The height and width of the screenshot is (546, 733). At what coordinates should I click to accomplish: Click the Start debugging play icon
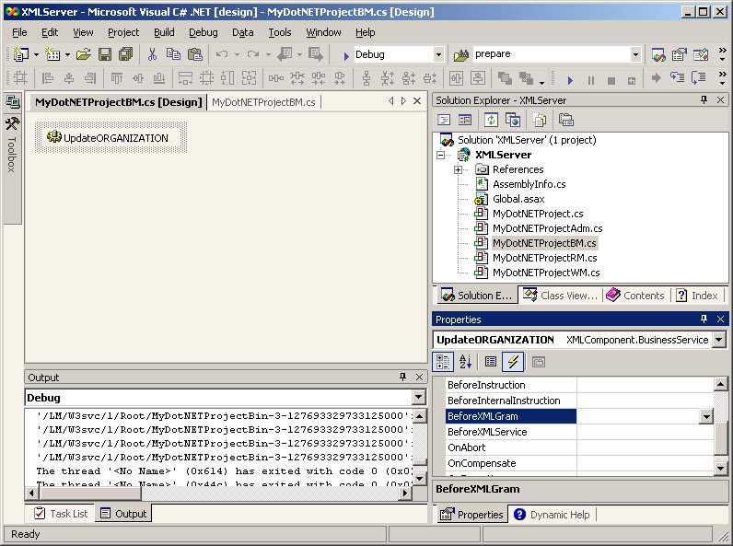click(x=570, y=79)
